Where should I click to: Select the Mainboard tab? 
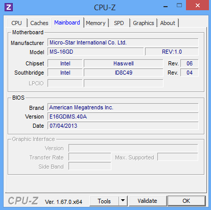coord(67,22)
